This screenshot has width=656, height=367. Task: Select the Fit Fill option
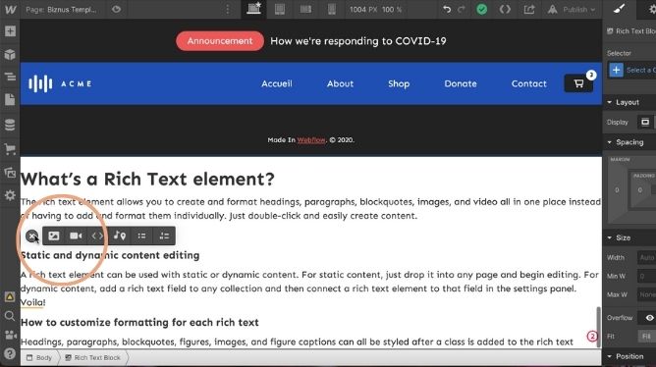point(647,337)
